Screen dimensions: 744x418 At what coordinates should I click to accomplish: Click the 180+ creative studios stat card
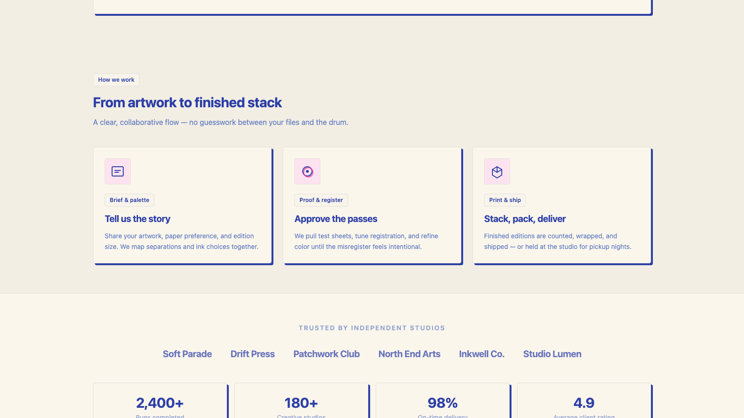[x=301, y=401]
